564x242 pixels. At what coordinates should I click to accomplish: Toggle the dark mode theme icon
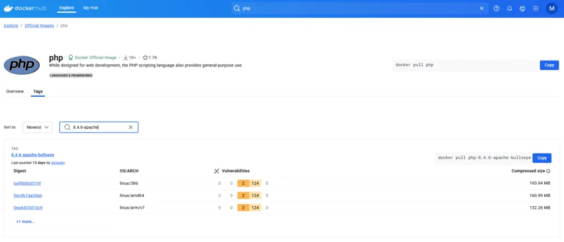[x=522, y=8]
